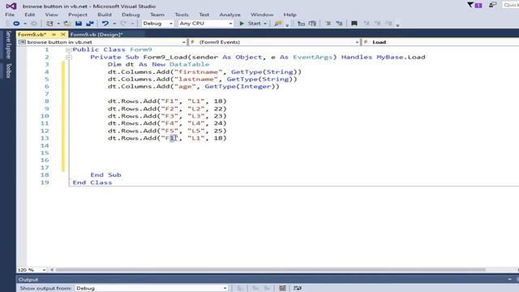This screenshot has width=519, height=292.
Task: Open the File menu
Action: click(x=10, y=15)
